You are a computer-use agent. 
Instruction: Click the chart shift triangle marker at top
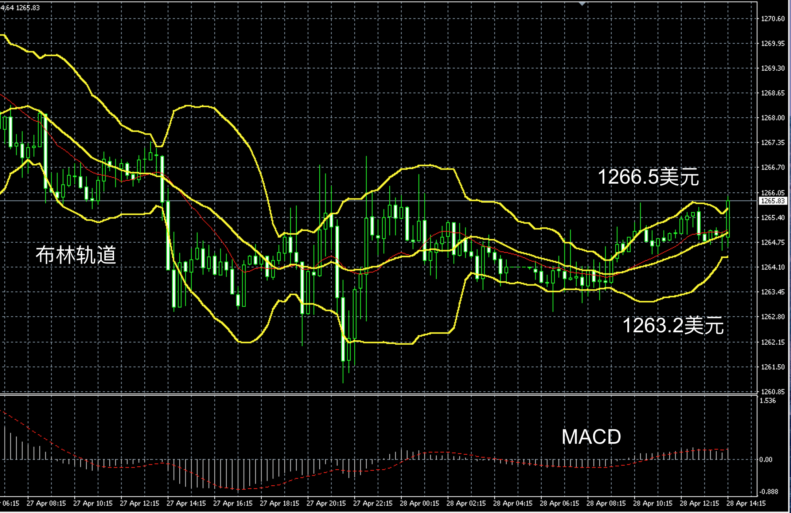(x=582, y=4)
